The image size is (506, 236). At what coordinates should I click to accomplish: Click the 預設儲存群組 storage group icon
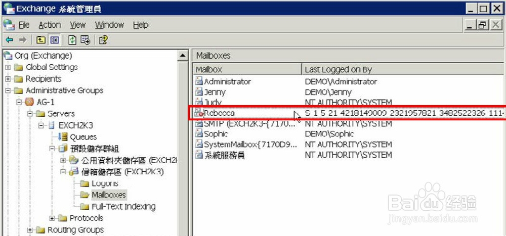(63, 148)
